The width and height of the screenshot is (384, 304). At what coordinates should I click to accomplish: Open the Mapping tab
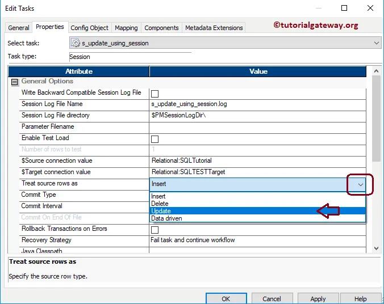pyautogui.click(x=126, y=28)
